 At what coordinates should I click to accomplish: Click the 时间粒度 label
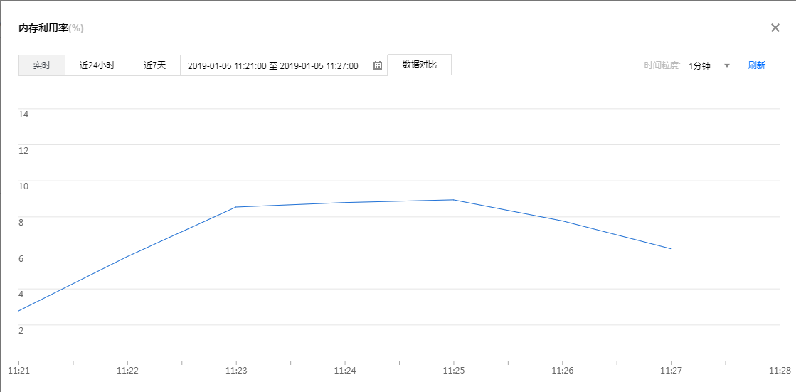[662, 65]
